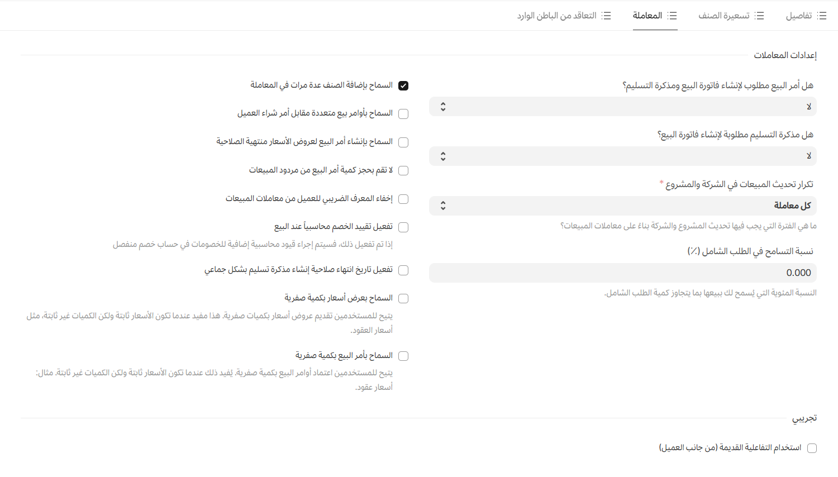Click the list icon beside تفاصيل tab
Screen dimensions: 838x477
822,16
